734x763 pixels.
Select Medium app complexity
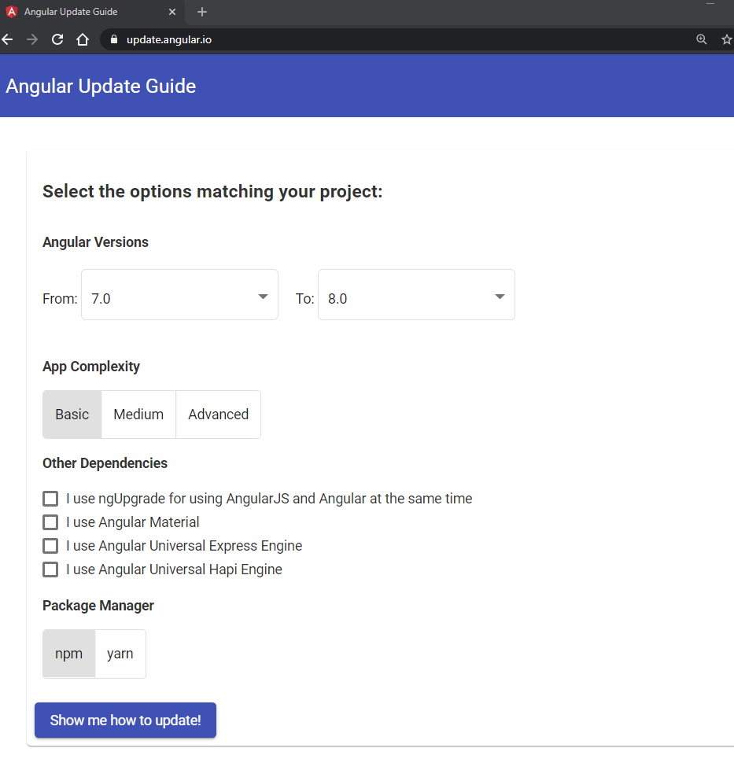tap(138, 414)
